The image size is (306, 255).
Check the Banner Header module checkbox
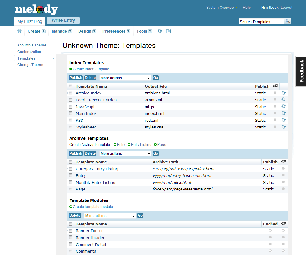pyautogui.click(x=71, y=238)
